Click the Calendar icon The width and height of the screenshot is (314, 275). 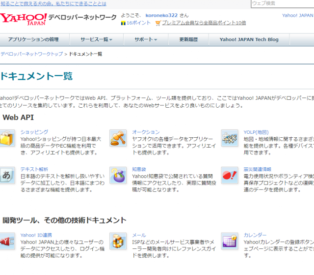tap(229, 241)
